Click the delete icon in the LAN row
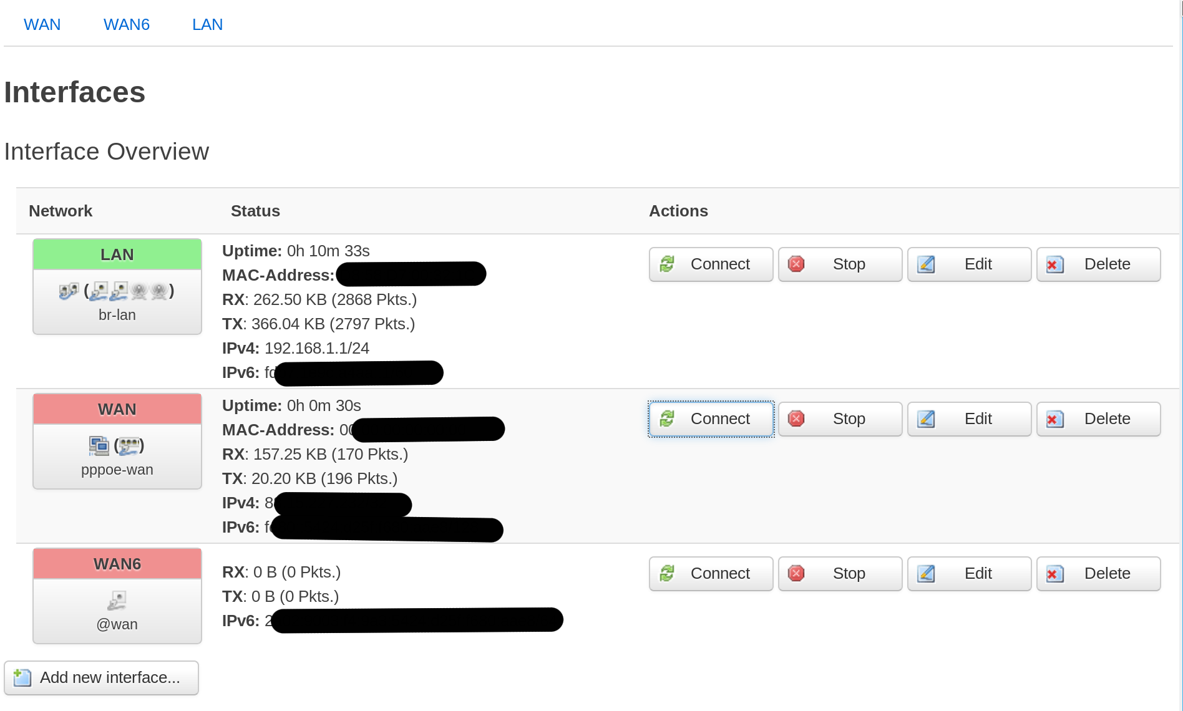This screenshot has width=1183, height=711. [1054, 264]
